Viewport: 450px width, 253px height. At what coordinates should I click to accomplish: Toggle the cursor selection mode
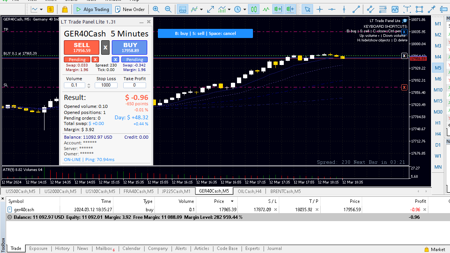(307, 9)
